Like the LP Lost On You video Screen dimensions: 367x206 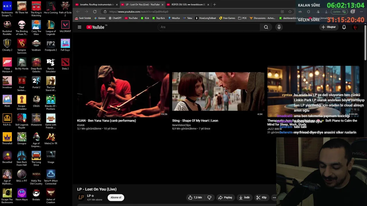195,197
